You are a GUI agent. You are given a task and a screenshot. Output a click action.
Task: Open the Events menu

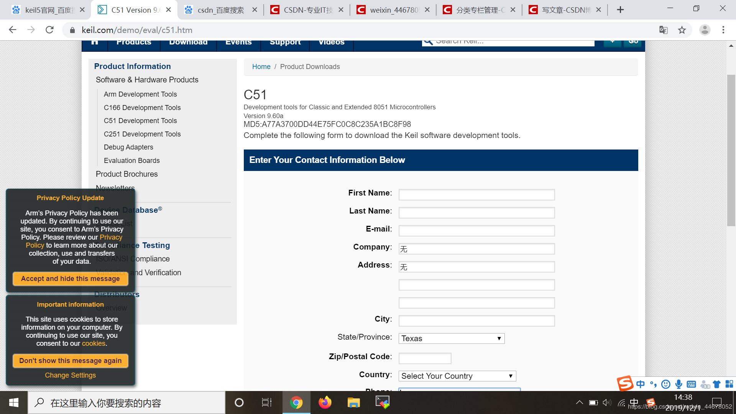pos(238,43)
